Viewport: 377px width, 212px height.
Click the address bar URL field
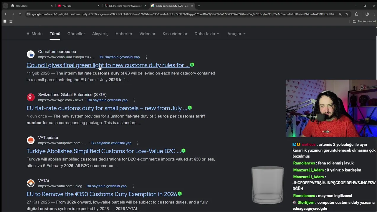tap(184, 14)
